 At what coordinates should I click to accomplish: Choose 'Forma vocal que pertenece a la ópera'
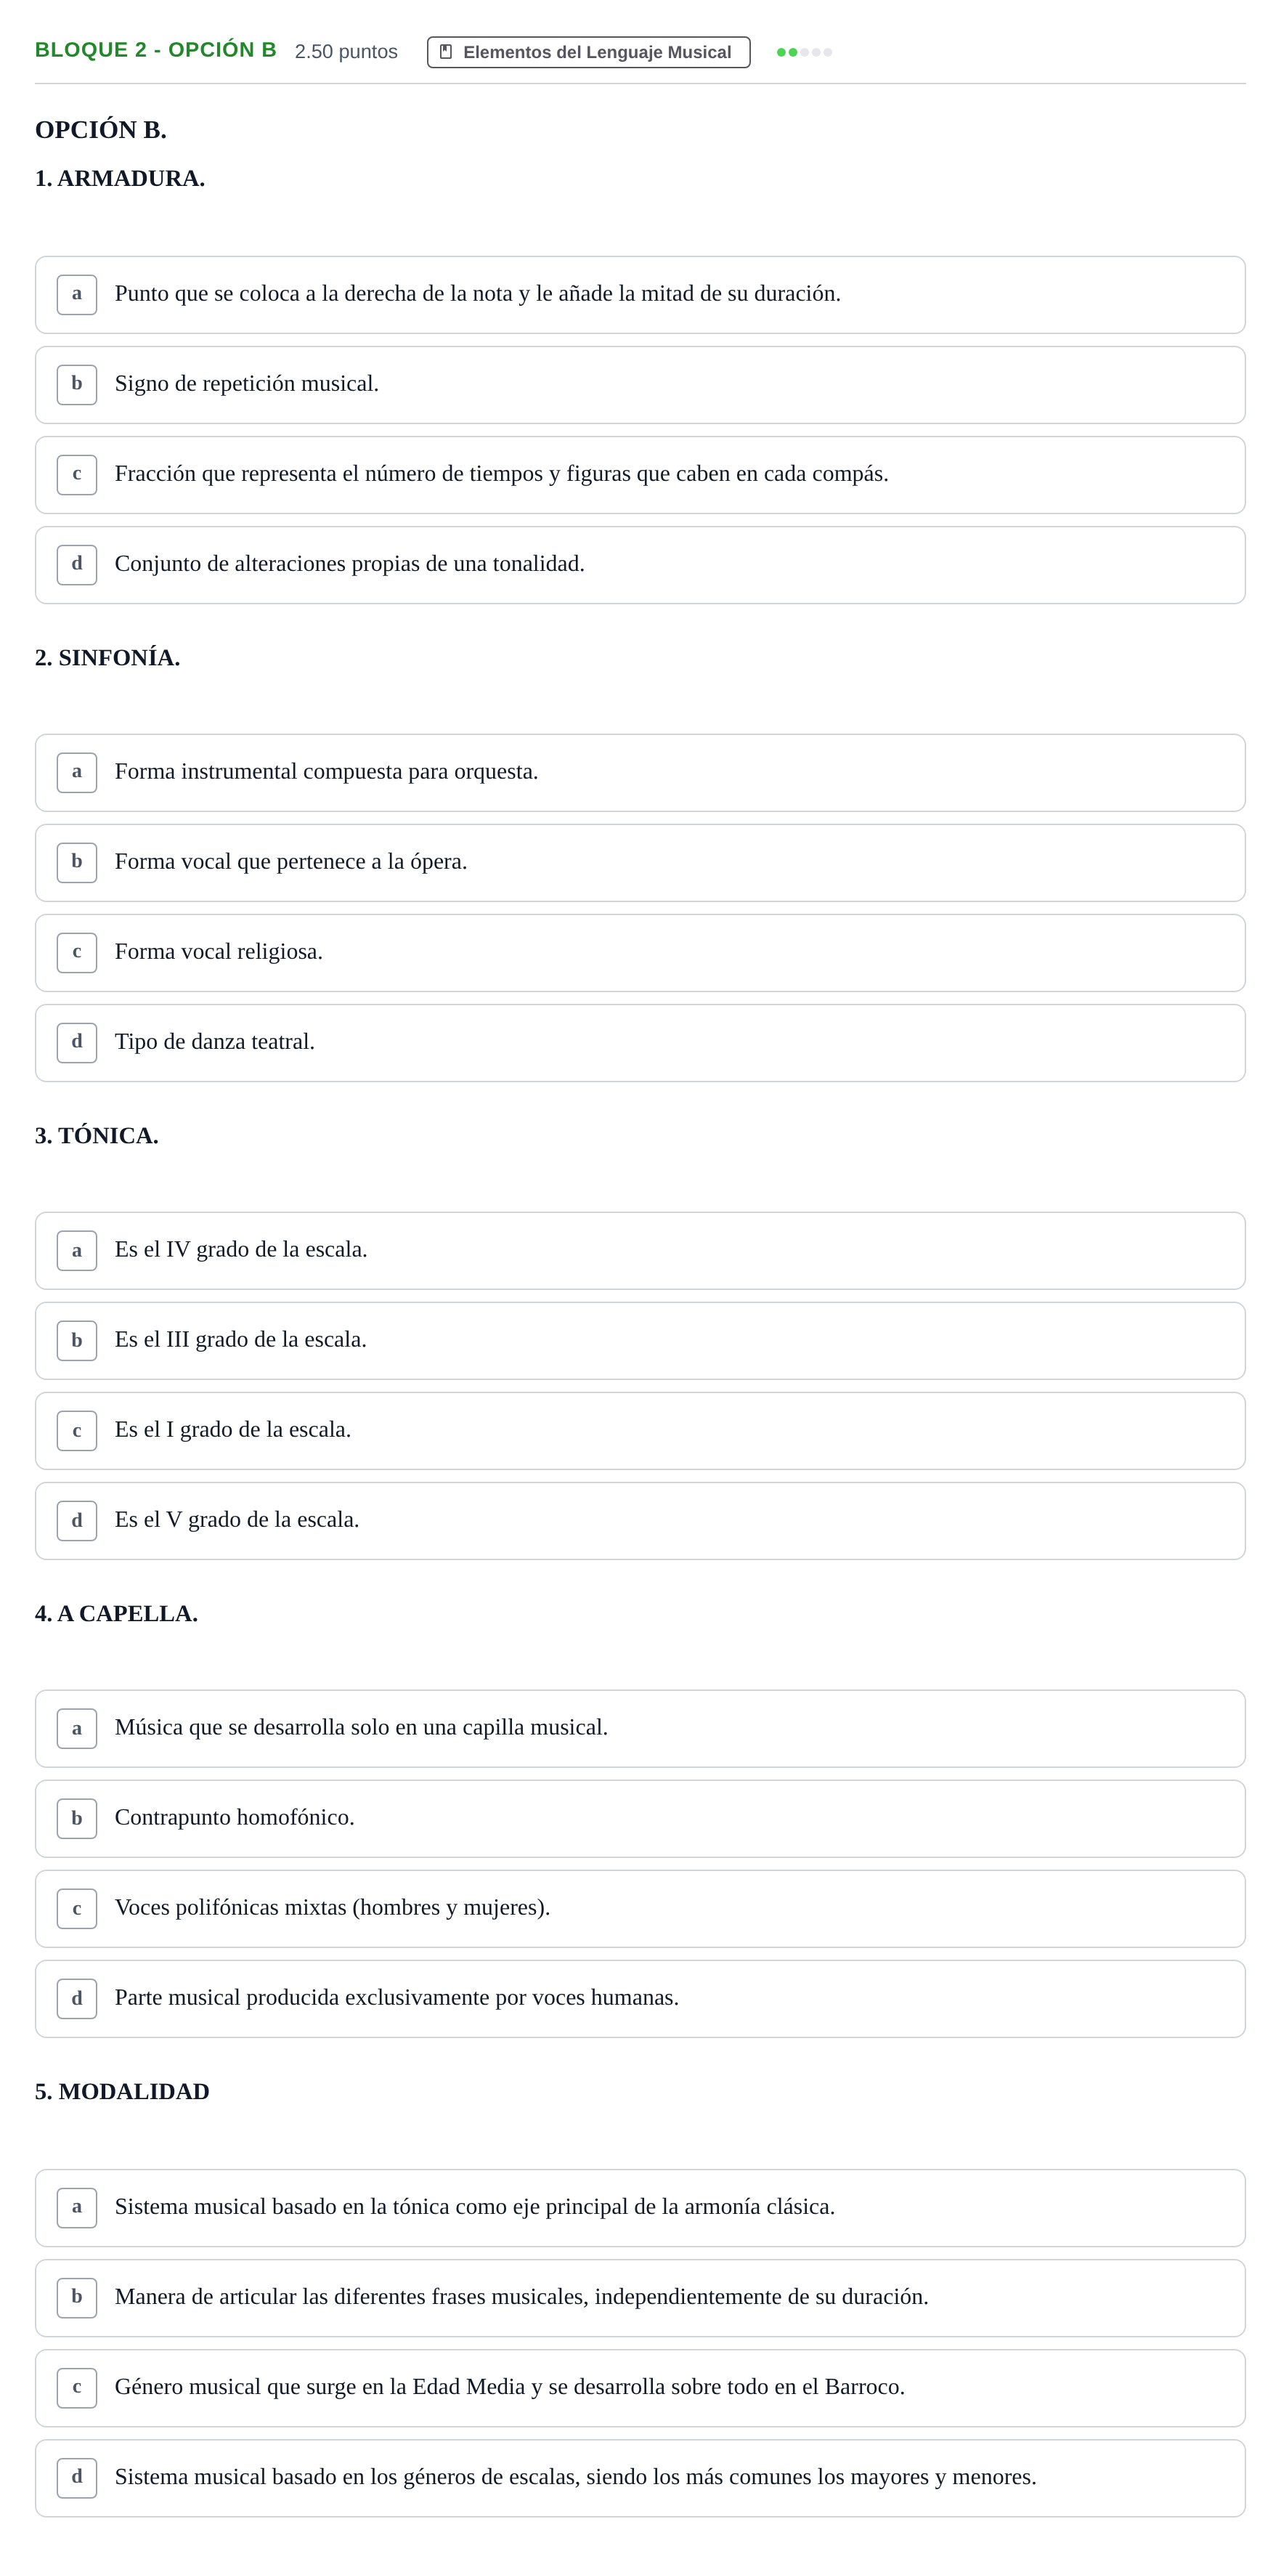pos(640,863)
